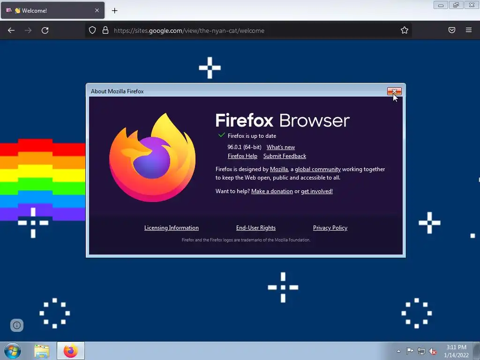Open the Windows Start menu orb
The image size is (480, 360).
13,351
